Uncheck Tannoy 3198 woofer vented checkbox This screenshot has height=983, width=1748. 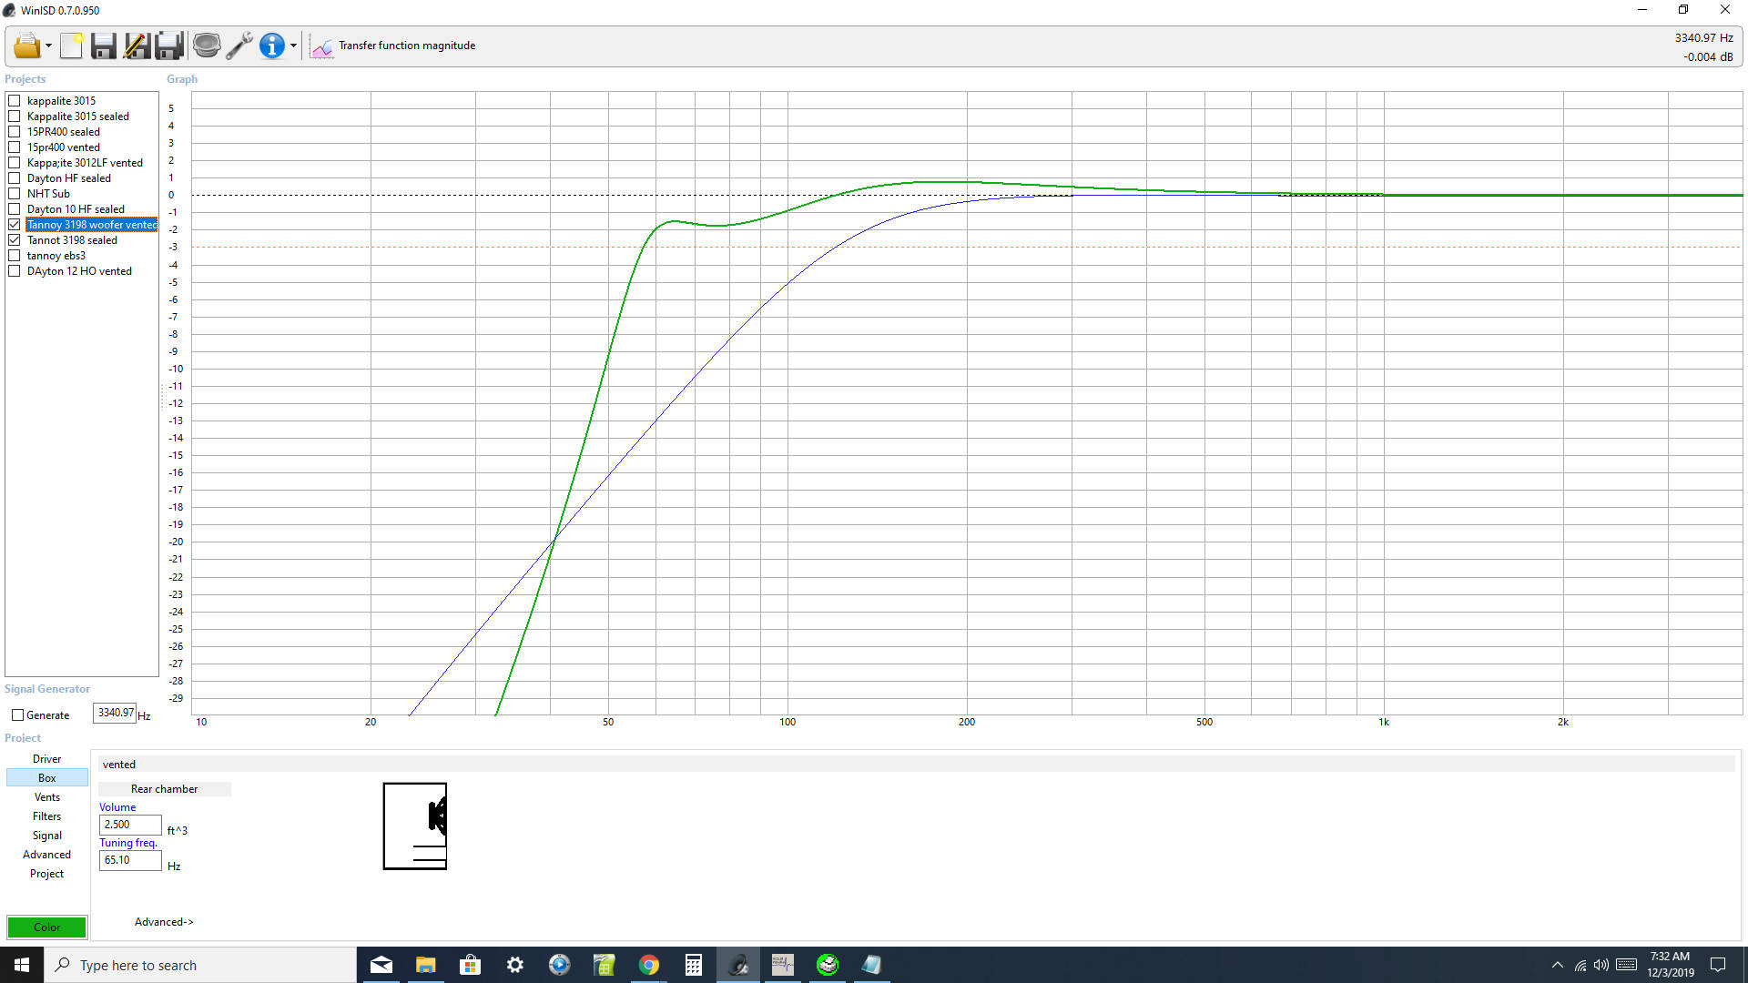pos(15,225)
